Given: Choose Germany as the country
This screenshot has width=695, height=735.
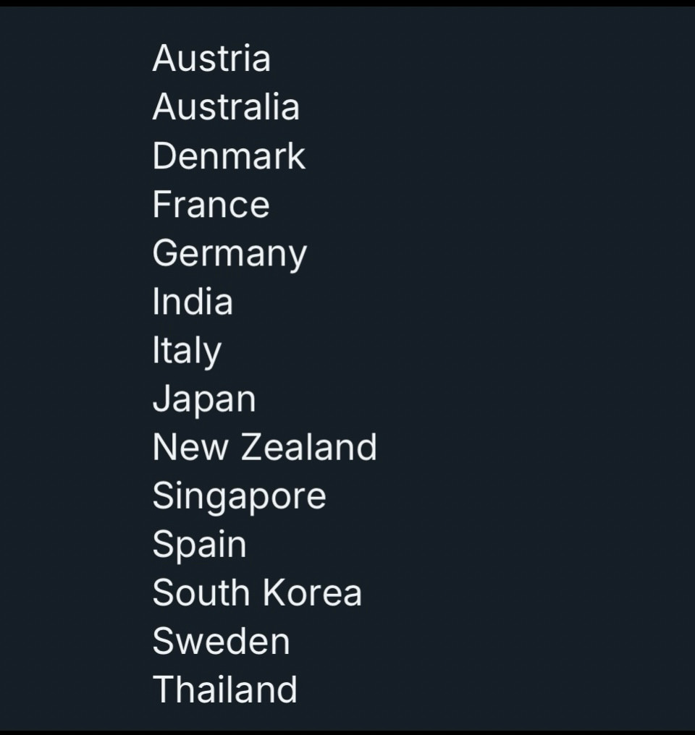Looking at the screenshot, I should (229, 254).
